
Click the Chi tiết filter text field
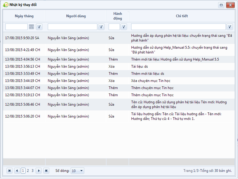click(x=178, y=27)
